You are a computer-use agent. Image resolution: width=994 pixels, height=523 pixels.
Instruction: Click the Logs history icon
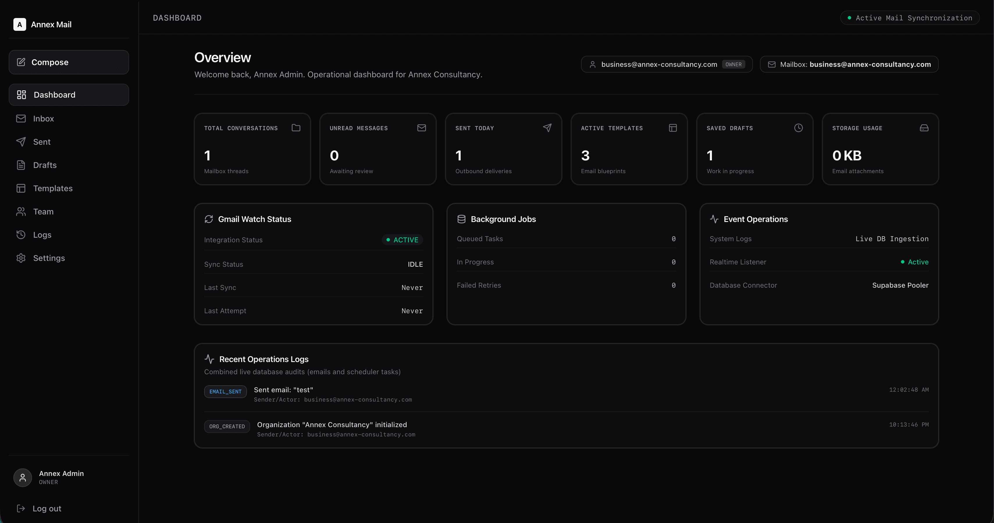click(21, 235)
